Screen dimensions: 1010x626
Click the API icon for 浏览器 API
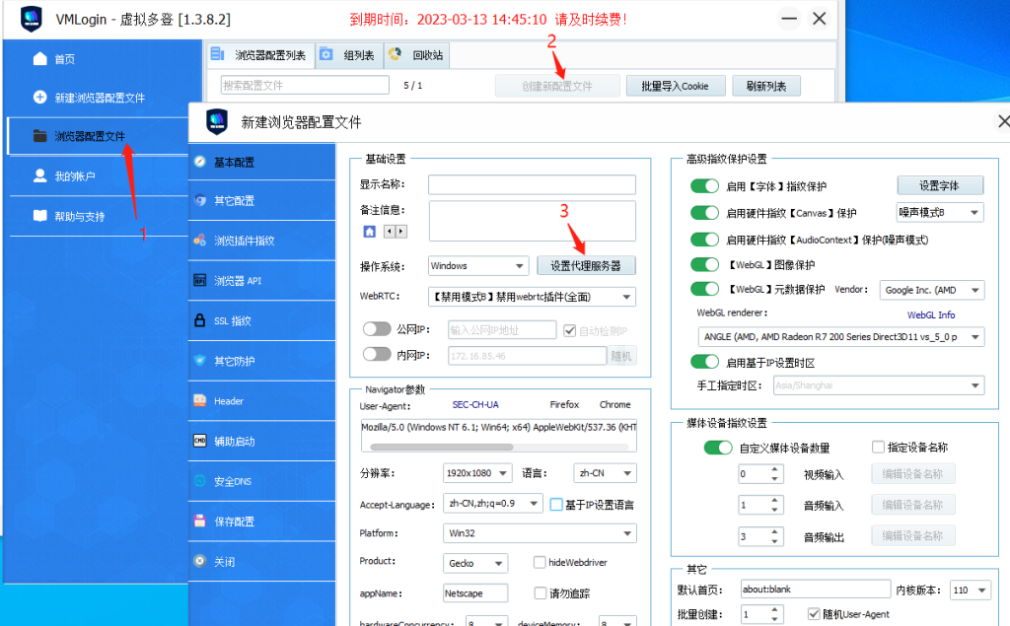tap(199, 280)
